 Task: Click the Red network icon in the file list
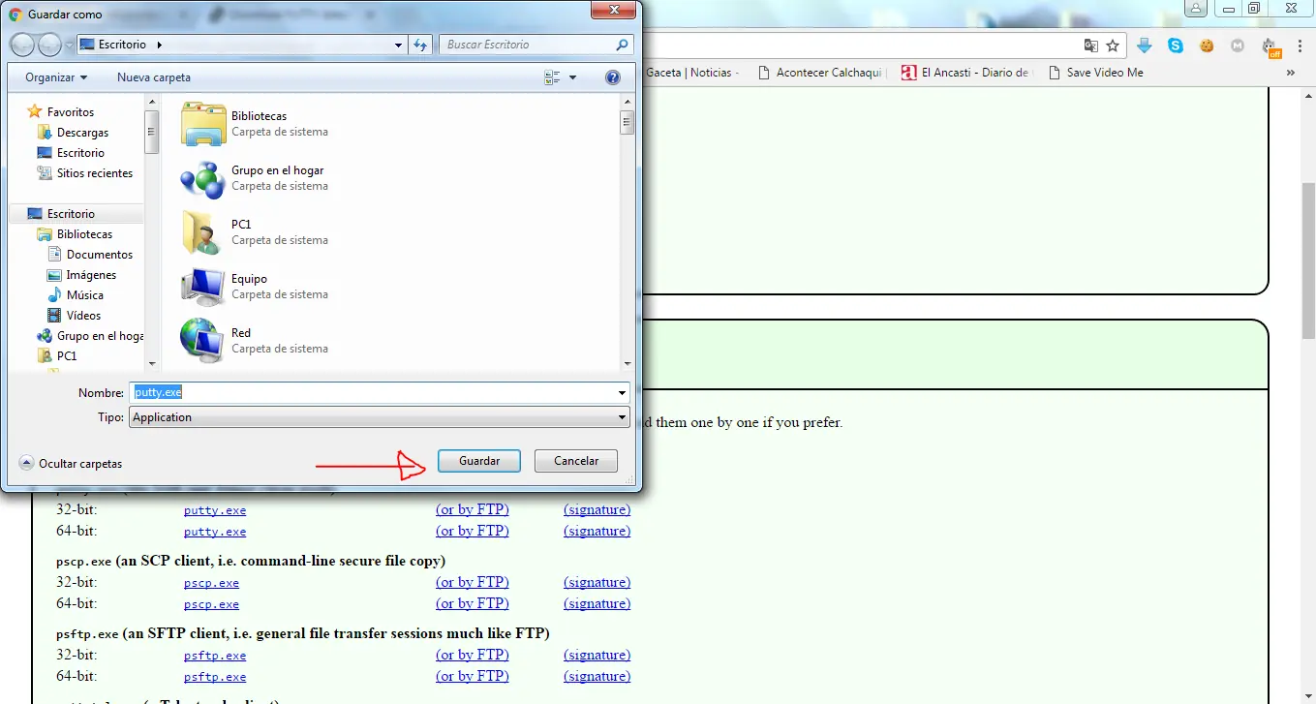(202, 340)
